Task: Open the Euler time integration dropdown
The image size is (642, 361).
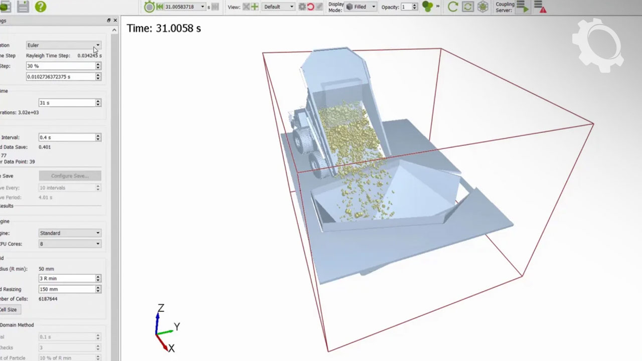Action: (x=63, y=45)
